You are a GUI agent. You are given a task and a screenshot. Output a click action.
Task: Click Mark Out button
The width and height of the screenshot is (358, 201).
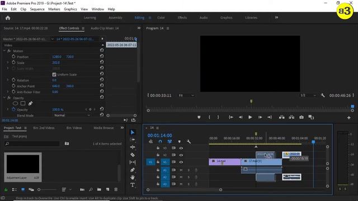click(218, 117)
